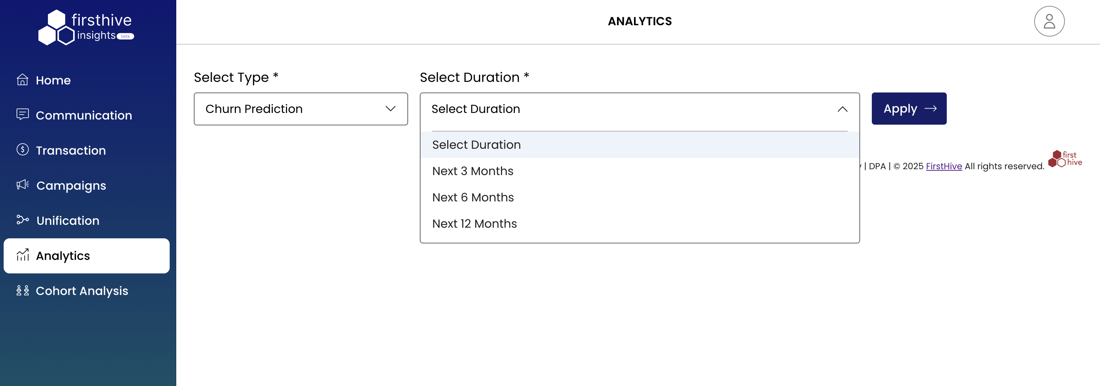This screenshot has width=1100, height=386.
Task: Collapse the Select Duration dropdown chevron
Action: pyautogui.click(x=842, y=109)
